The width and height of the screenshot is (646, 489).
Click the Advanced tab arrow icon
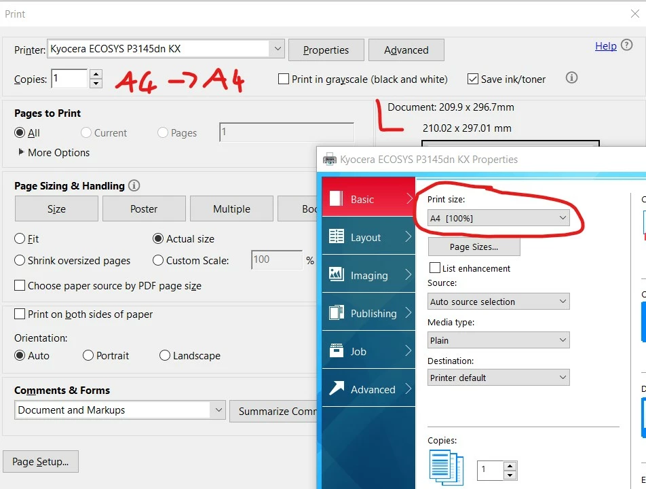click(336, 388)
